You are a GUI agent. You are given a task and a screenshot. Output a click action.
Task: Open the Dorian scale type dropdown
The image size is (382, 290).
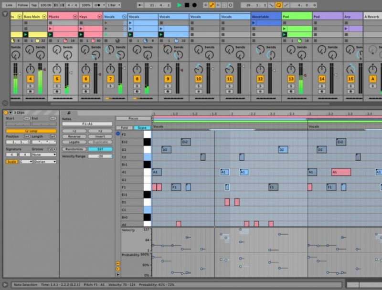(45, 162)
